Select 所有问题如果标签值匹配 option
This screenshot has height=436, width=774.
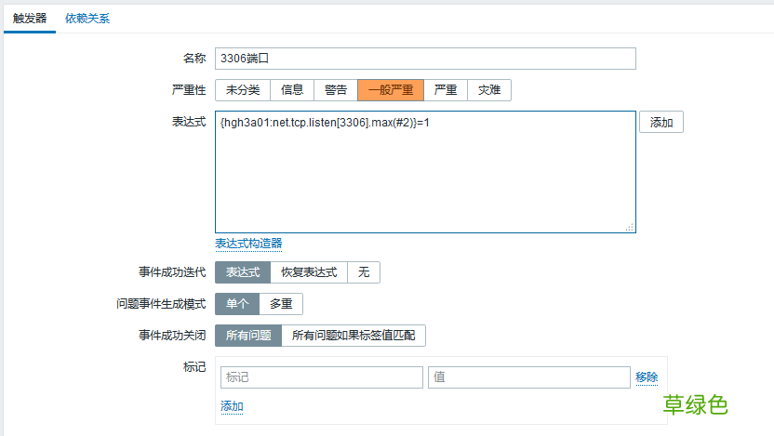point(354,336)
